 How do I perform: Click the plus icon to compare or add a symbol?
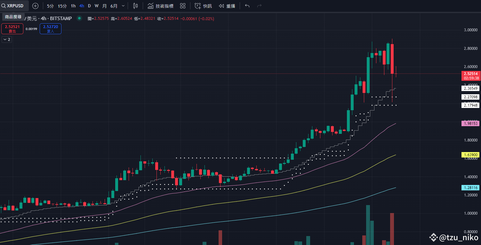(35, 6)
